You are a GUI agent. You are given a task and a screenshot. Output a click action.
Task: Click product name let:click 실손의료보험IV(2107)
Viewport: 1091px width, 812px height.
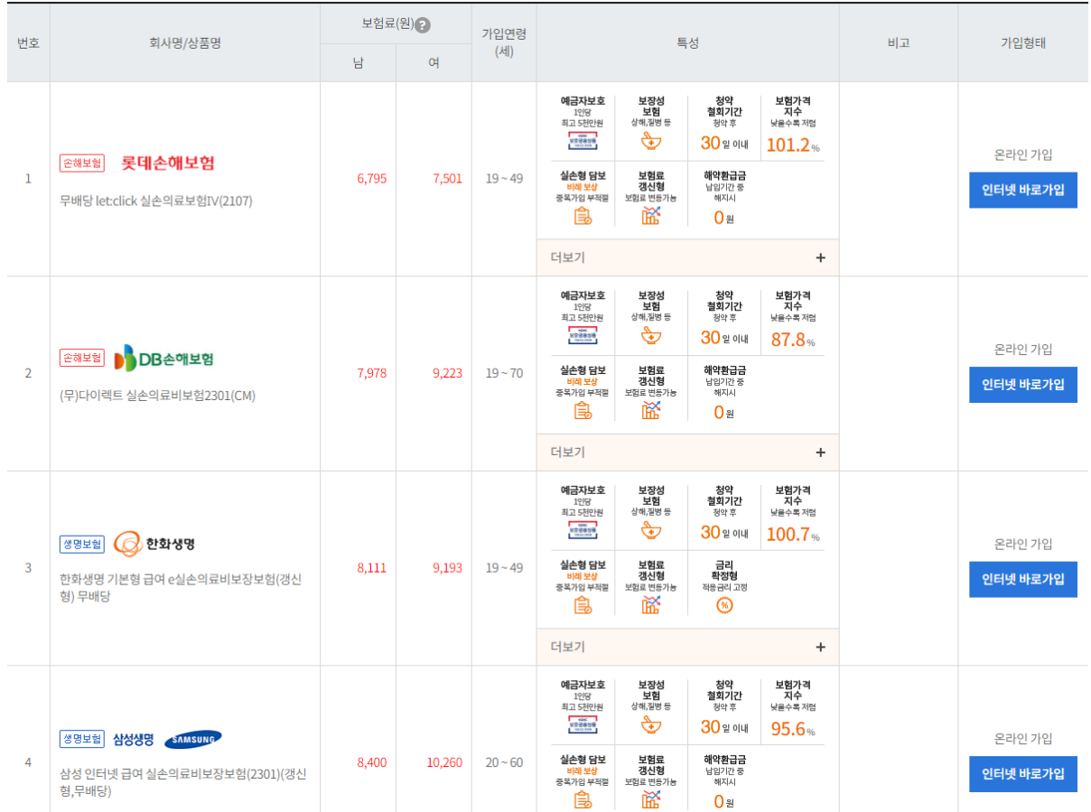tap(156, 201)
